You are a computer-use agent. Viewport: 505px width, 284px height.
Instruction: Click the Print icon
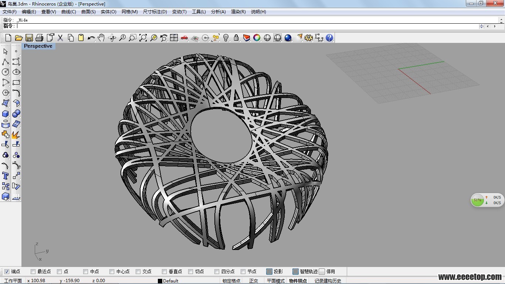39,38
